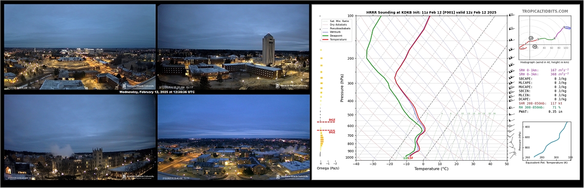The image size is (584, 188).
Task: Click the Omega (Pa/s) axis label
Action: click(x=326, y=168)
